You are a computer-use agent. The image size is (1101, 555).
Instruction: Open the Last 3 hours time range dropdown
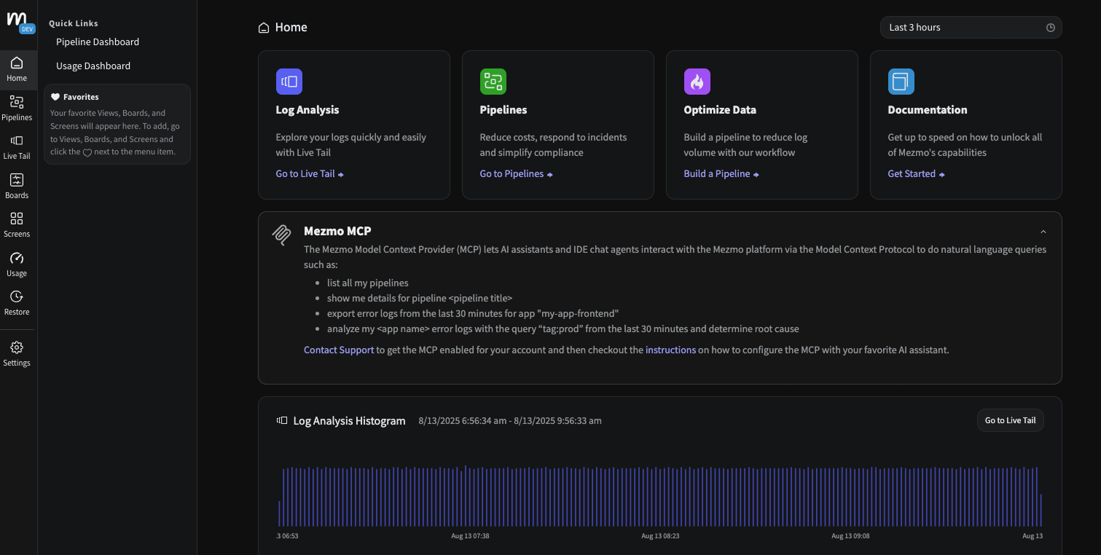pyautogui.click(x=971, y=28)
